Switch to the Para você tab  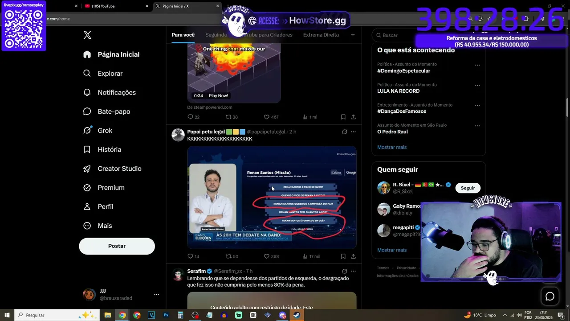click(183, 35)
